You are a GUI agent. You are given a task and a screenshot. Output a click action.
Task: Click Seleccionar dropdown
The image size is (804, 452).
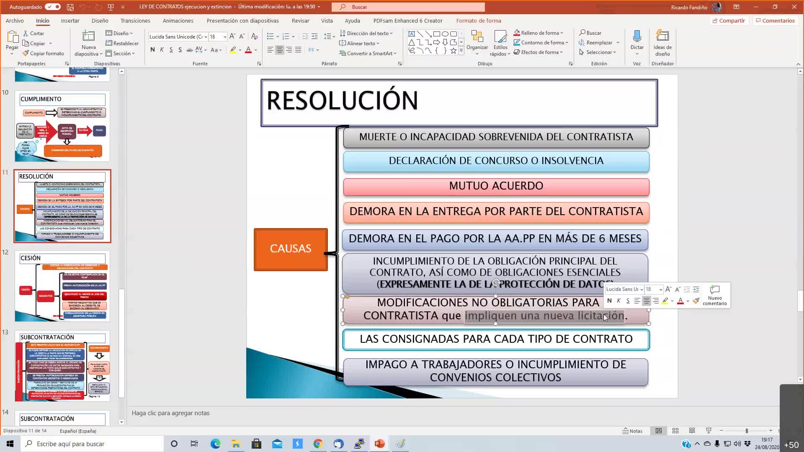(x=598, y=52)
